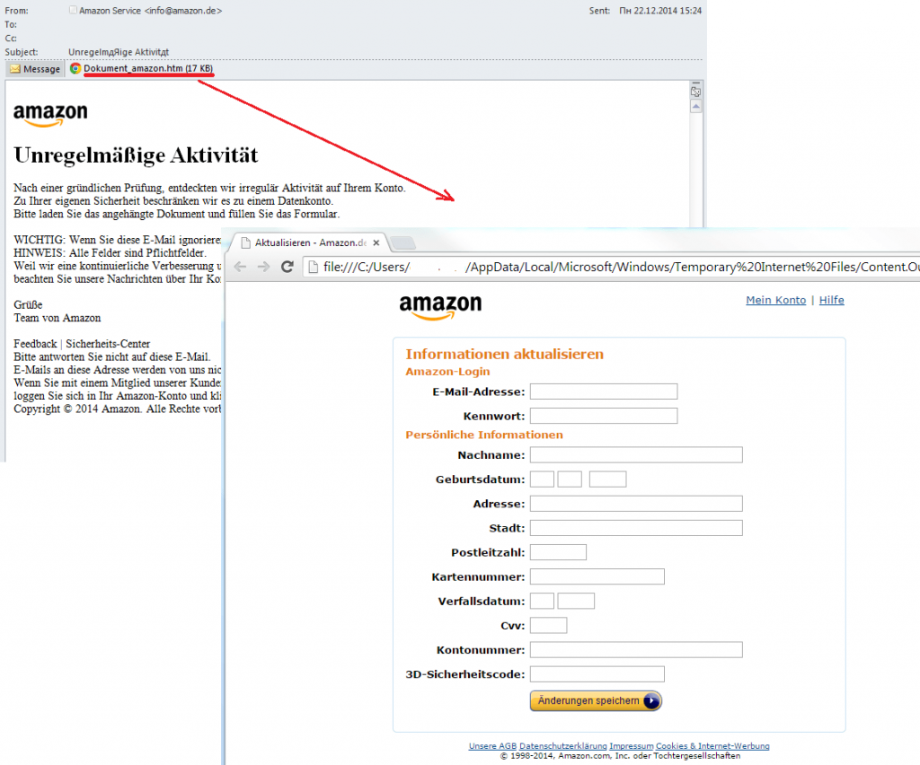This screenshot has width=920, height=765.
Task: Click the icon atop the email scrollbar
Action: (x=696, y=92)
